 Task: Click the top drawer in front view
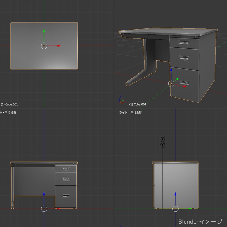[66, 168]
